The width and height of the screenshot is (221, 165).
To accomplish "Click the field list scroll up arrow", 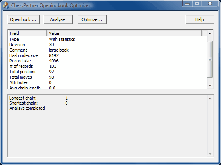I will (210, 33).
